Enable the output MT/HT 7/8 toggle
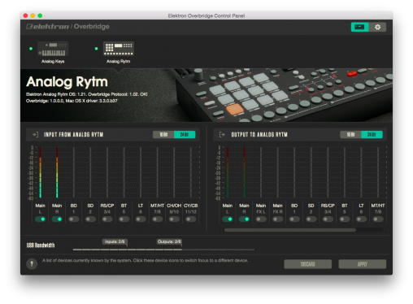 pos(378,219)
